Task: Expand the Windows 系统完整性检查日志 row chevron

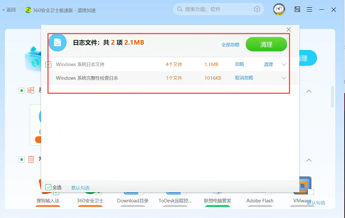Action: click(x=284, y=78)
